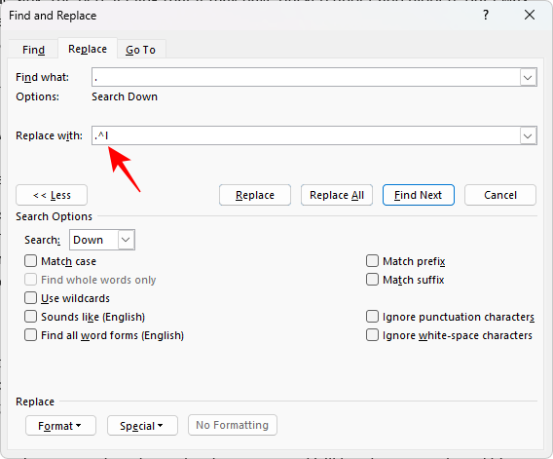Collapse options with the Less button

coord(52,195)
